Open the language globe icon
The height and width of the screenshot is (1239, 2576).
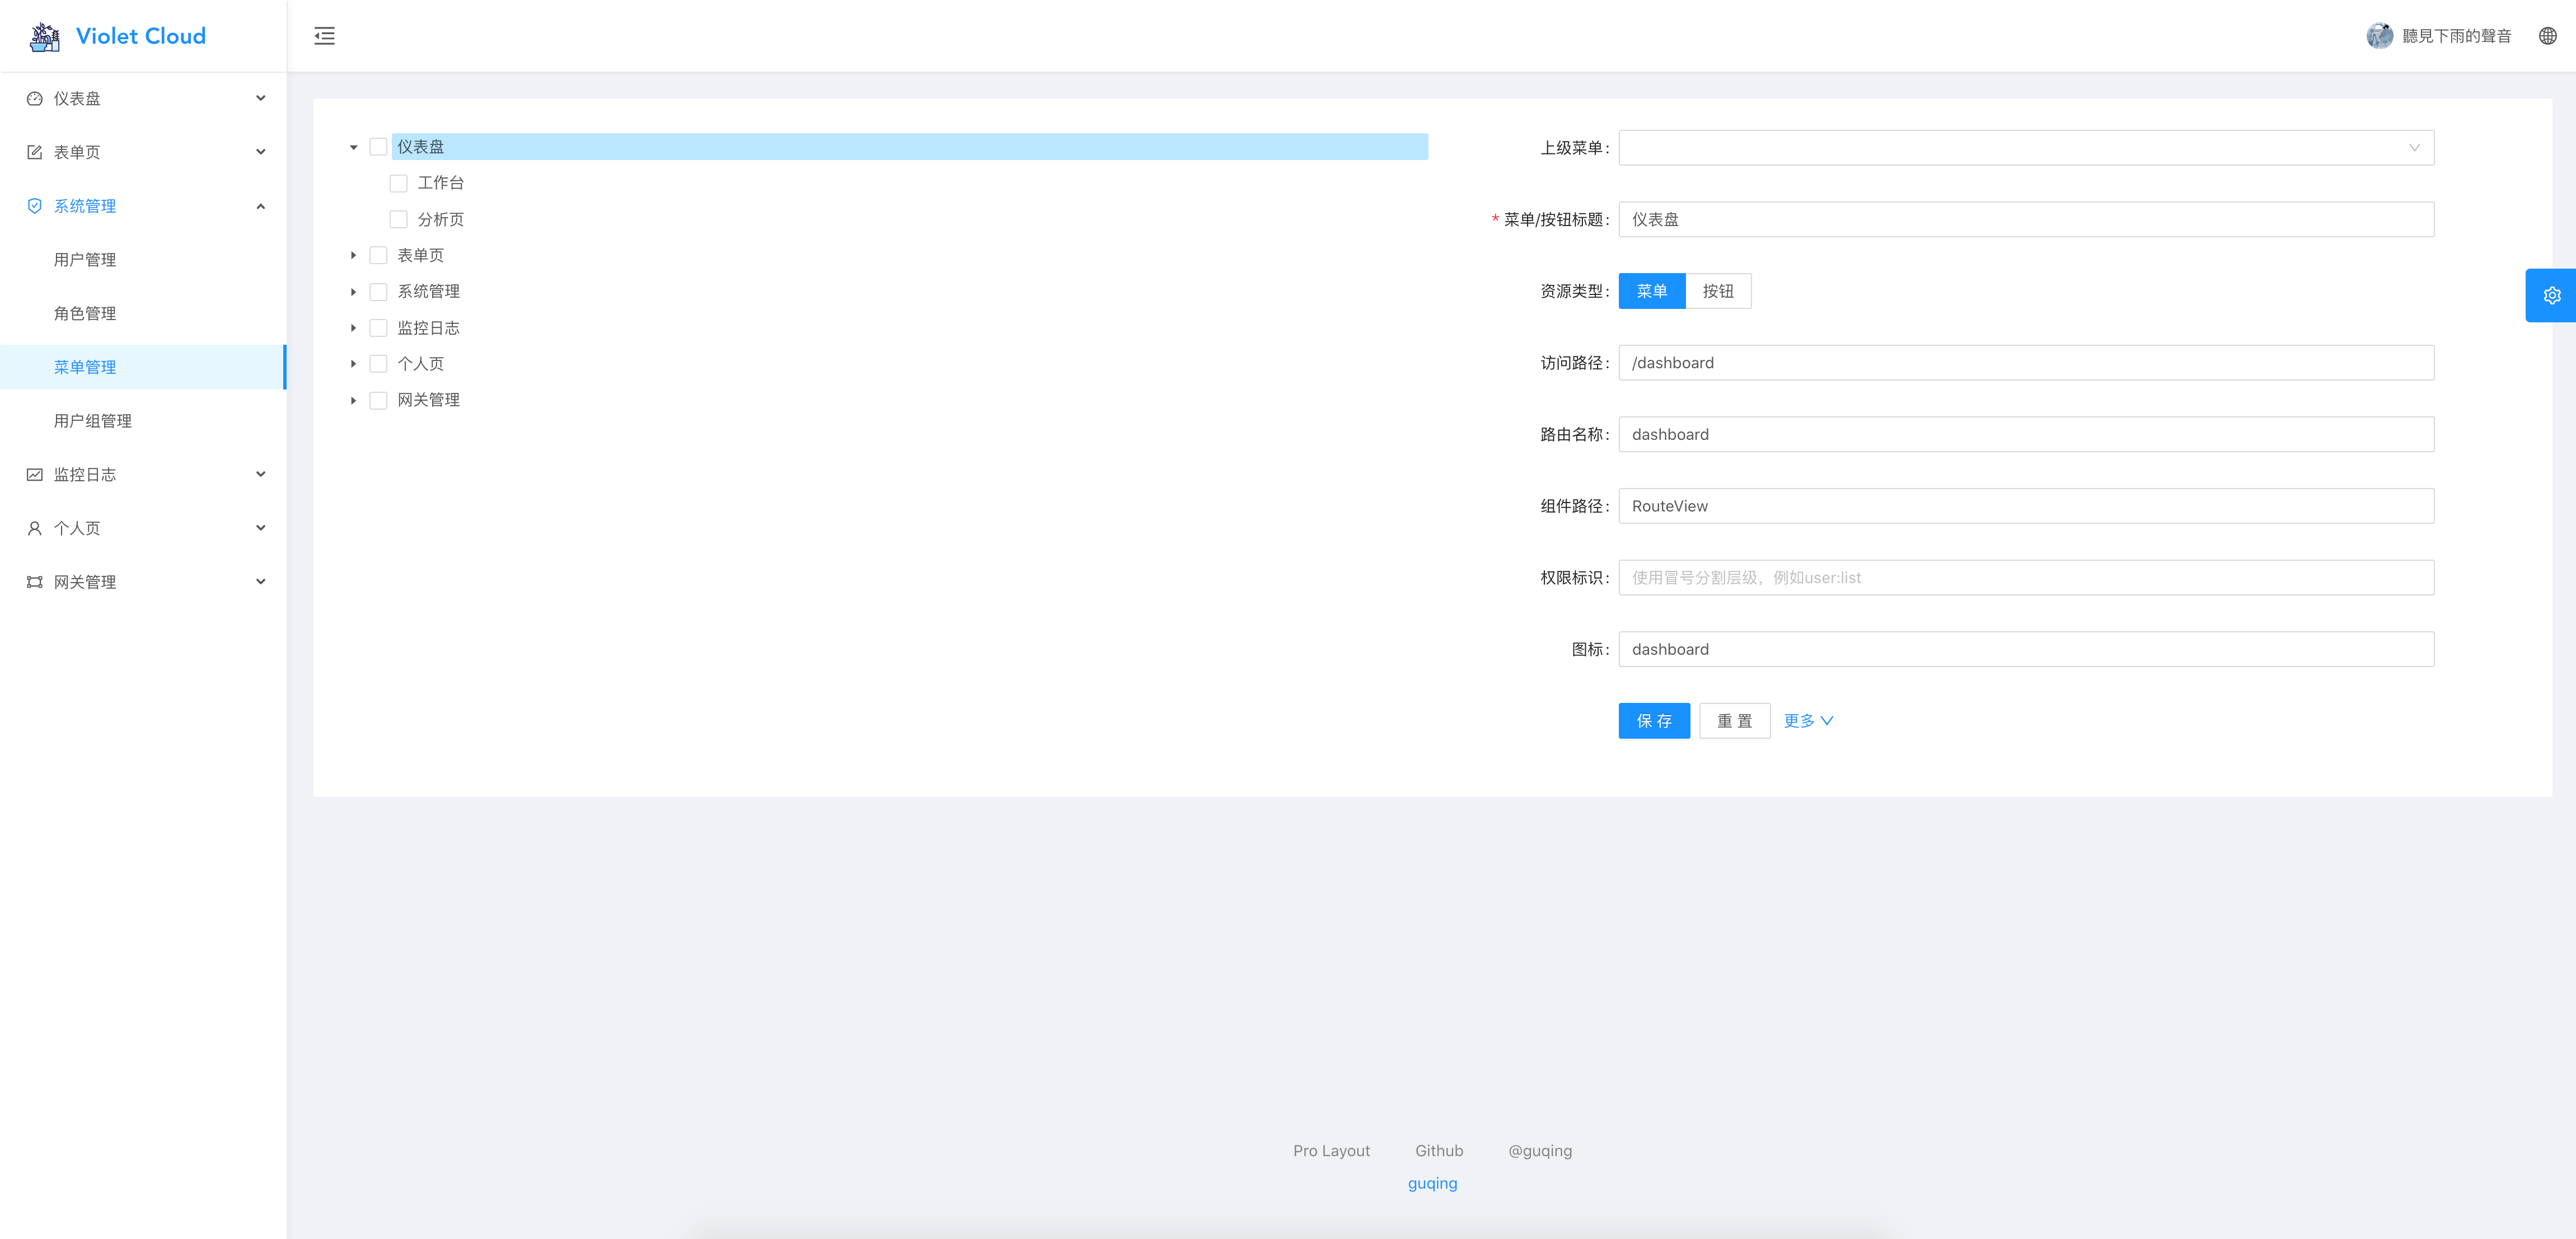point(2547,36)
